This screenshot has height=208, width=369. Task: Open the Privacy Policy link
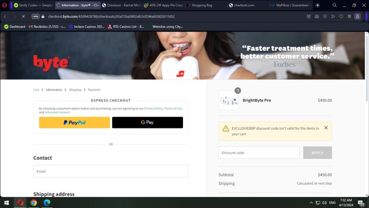pyautogui.click(x=154, y=108)
